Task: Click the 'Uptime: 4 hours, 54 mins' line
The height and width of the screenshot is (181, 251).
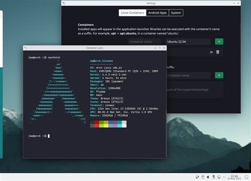Action: click(x=108, y=78)
